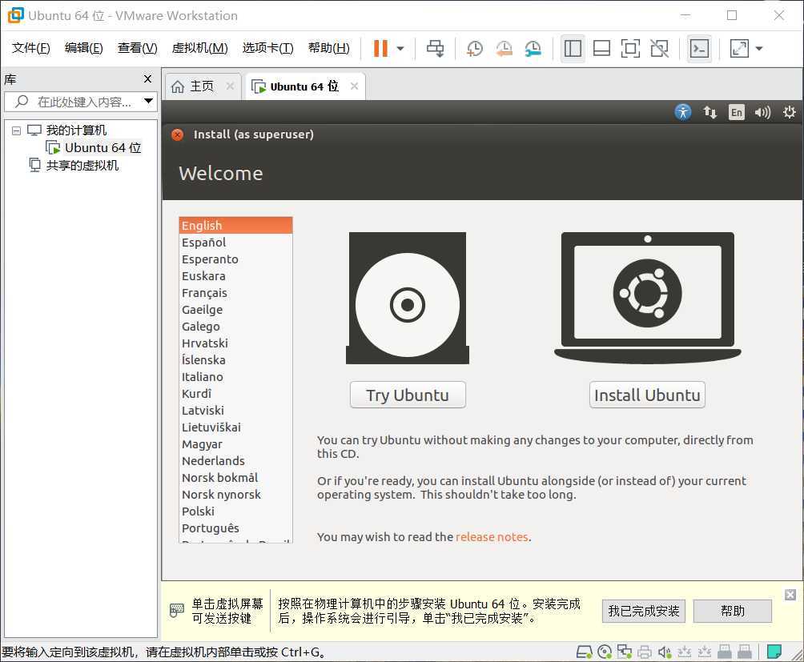Open the En keyboard layout indicator
804x662 pixels.
pyautogui.click(x=736, y=112)
